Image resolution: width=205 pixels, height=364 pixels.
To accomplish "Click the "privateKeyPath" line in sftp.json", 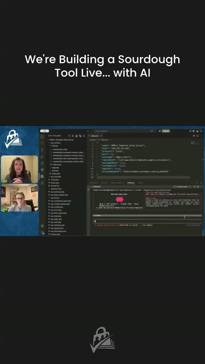I will tap(135, 171).
